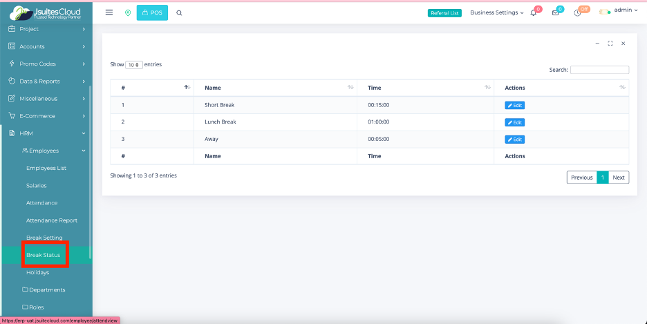
Task: Expand the card to fullscreen
Action: [610, 43]
